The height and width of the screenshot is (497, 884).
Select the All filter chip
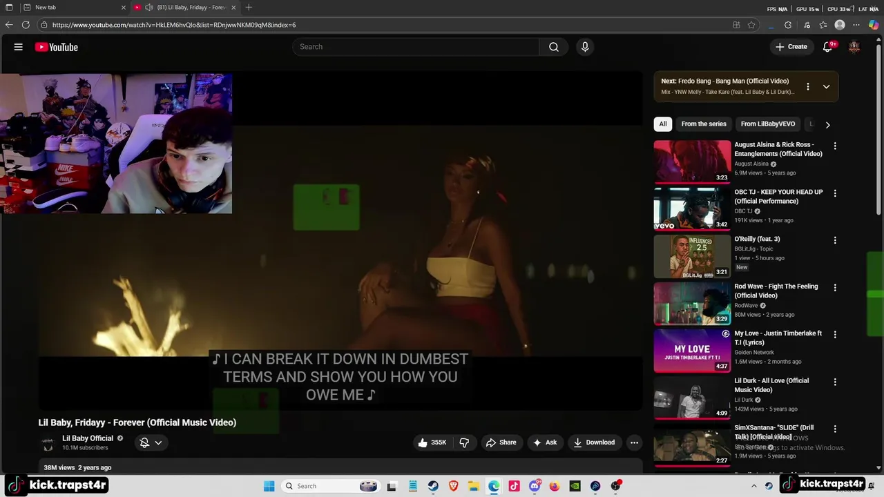click(663, 124)
